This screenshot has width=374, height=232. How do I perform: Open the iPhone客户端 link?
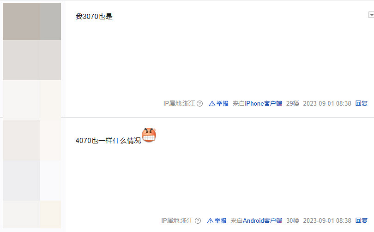pos(264,104)
